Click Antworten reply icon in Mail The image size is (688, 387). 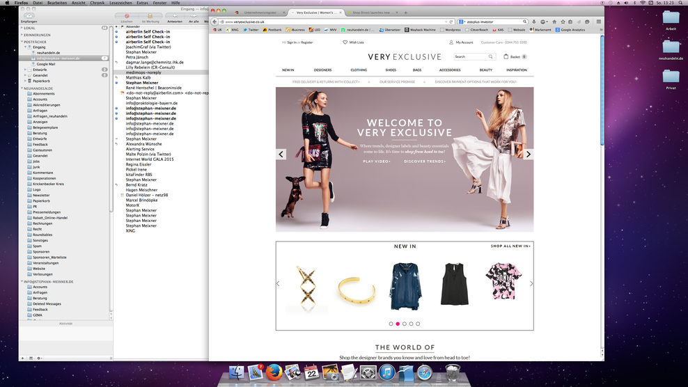[x=175, y=16]
